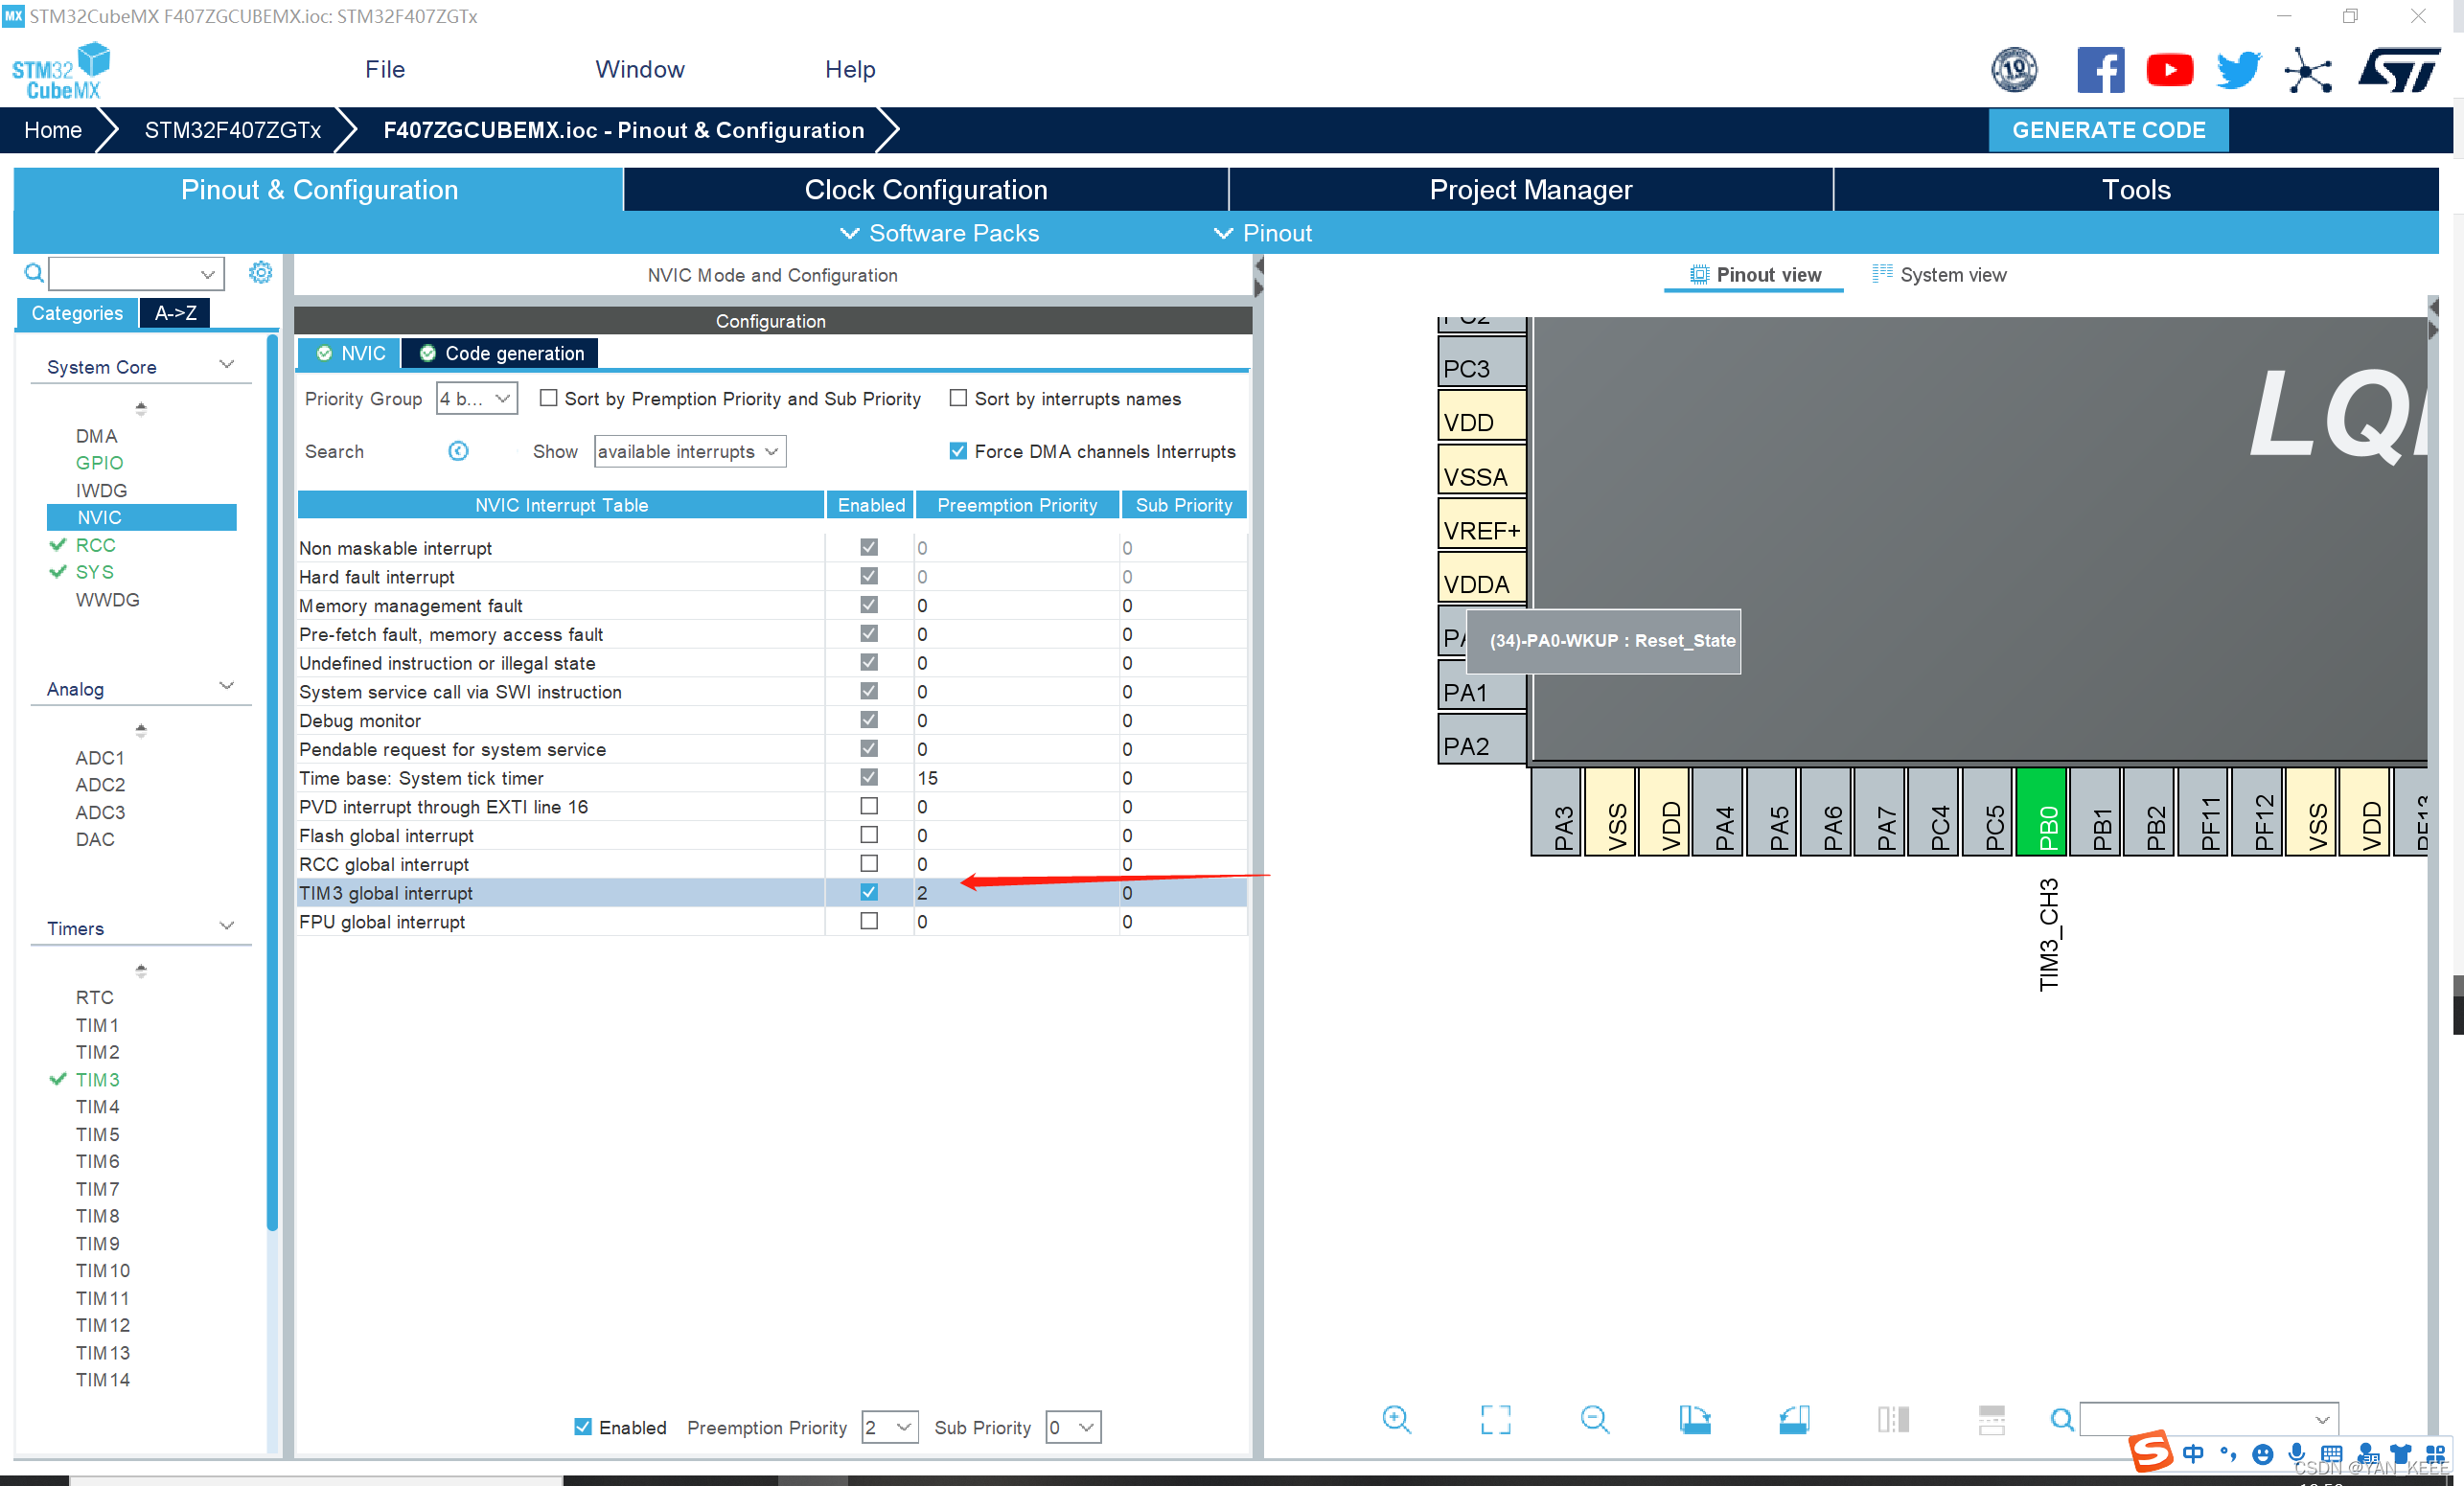The height and width of the screenshot is (1486, 2464).
Task: Uncheck the bottom Enabled checkbox
Action: tap(583, 1427)
